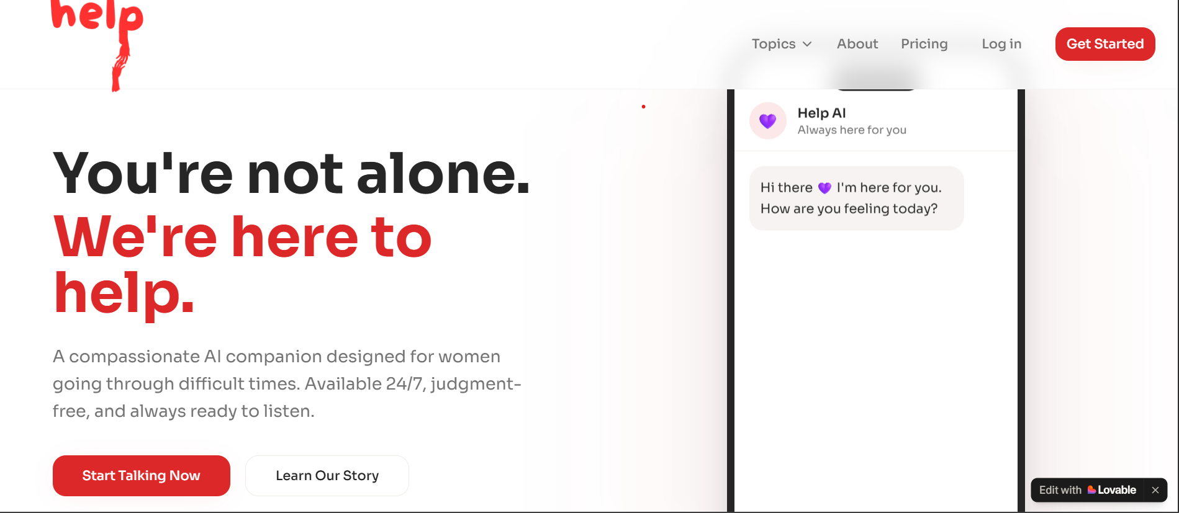The width and height of the screenshot is (1179, 513).
Task: Click the Log in link
Action: (x=1001, y=44)
